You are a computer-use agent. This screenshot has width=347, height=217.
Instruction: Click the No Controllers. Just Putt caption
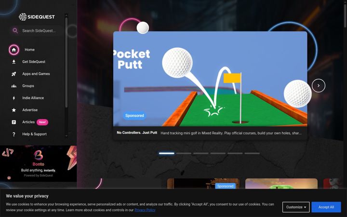(137, 133)
